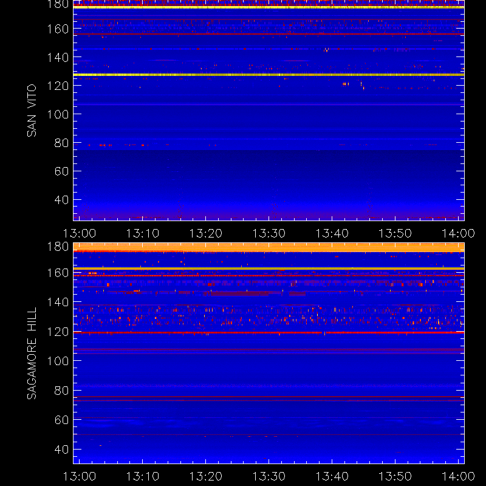
Task: Choose the 13:30 label under Sagamore Hill plot
Action: tap(269, 476)
